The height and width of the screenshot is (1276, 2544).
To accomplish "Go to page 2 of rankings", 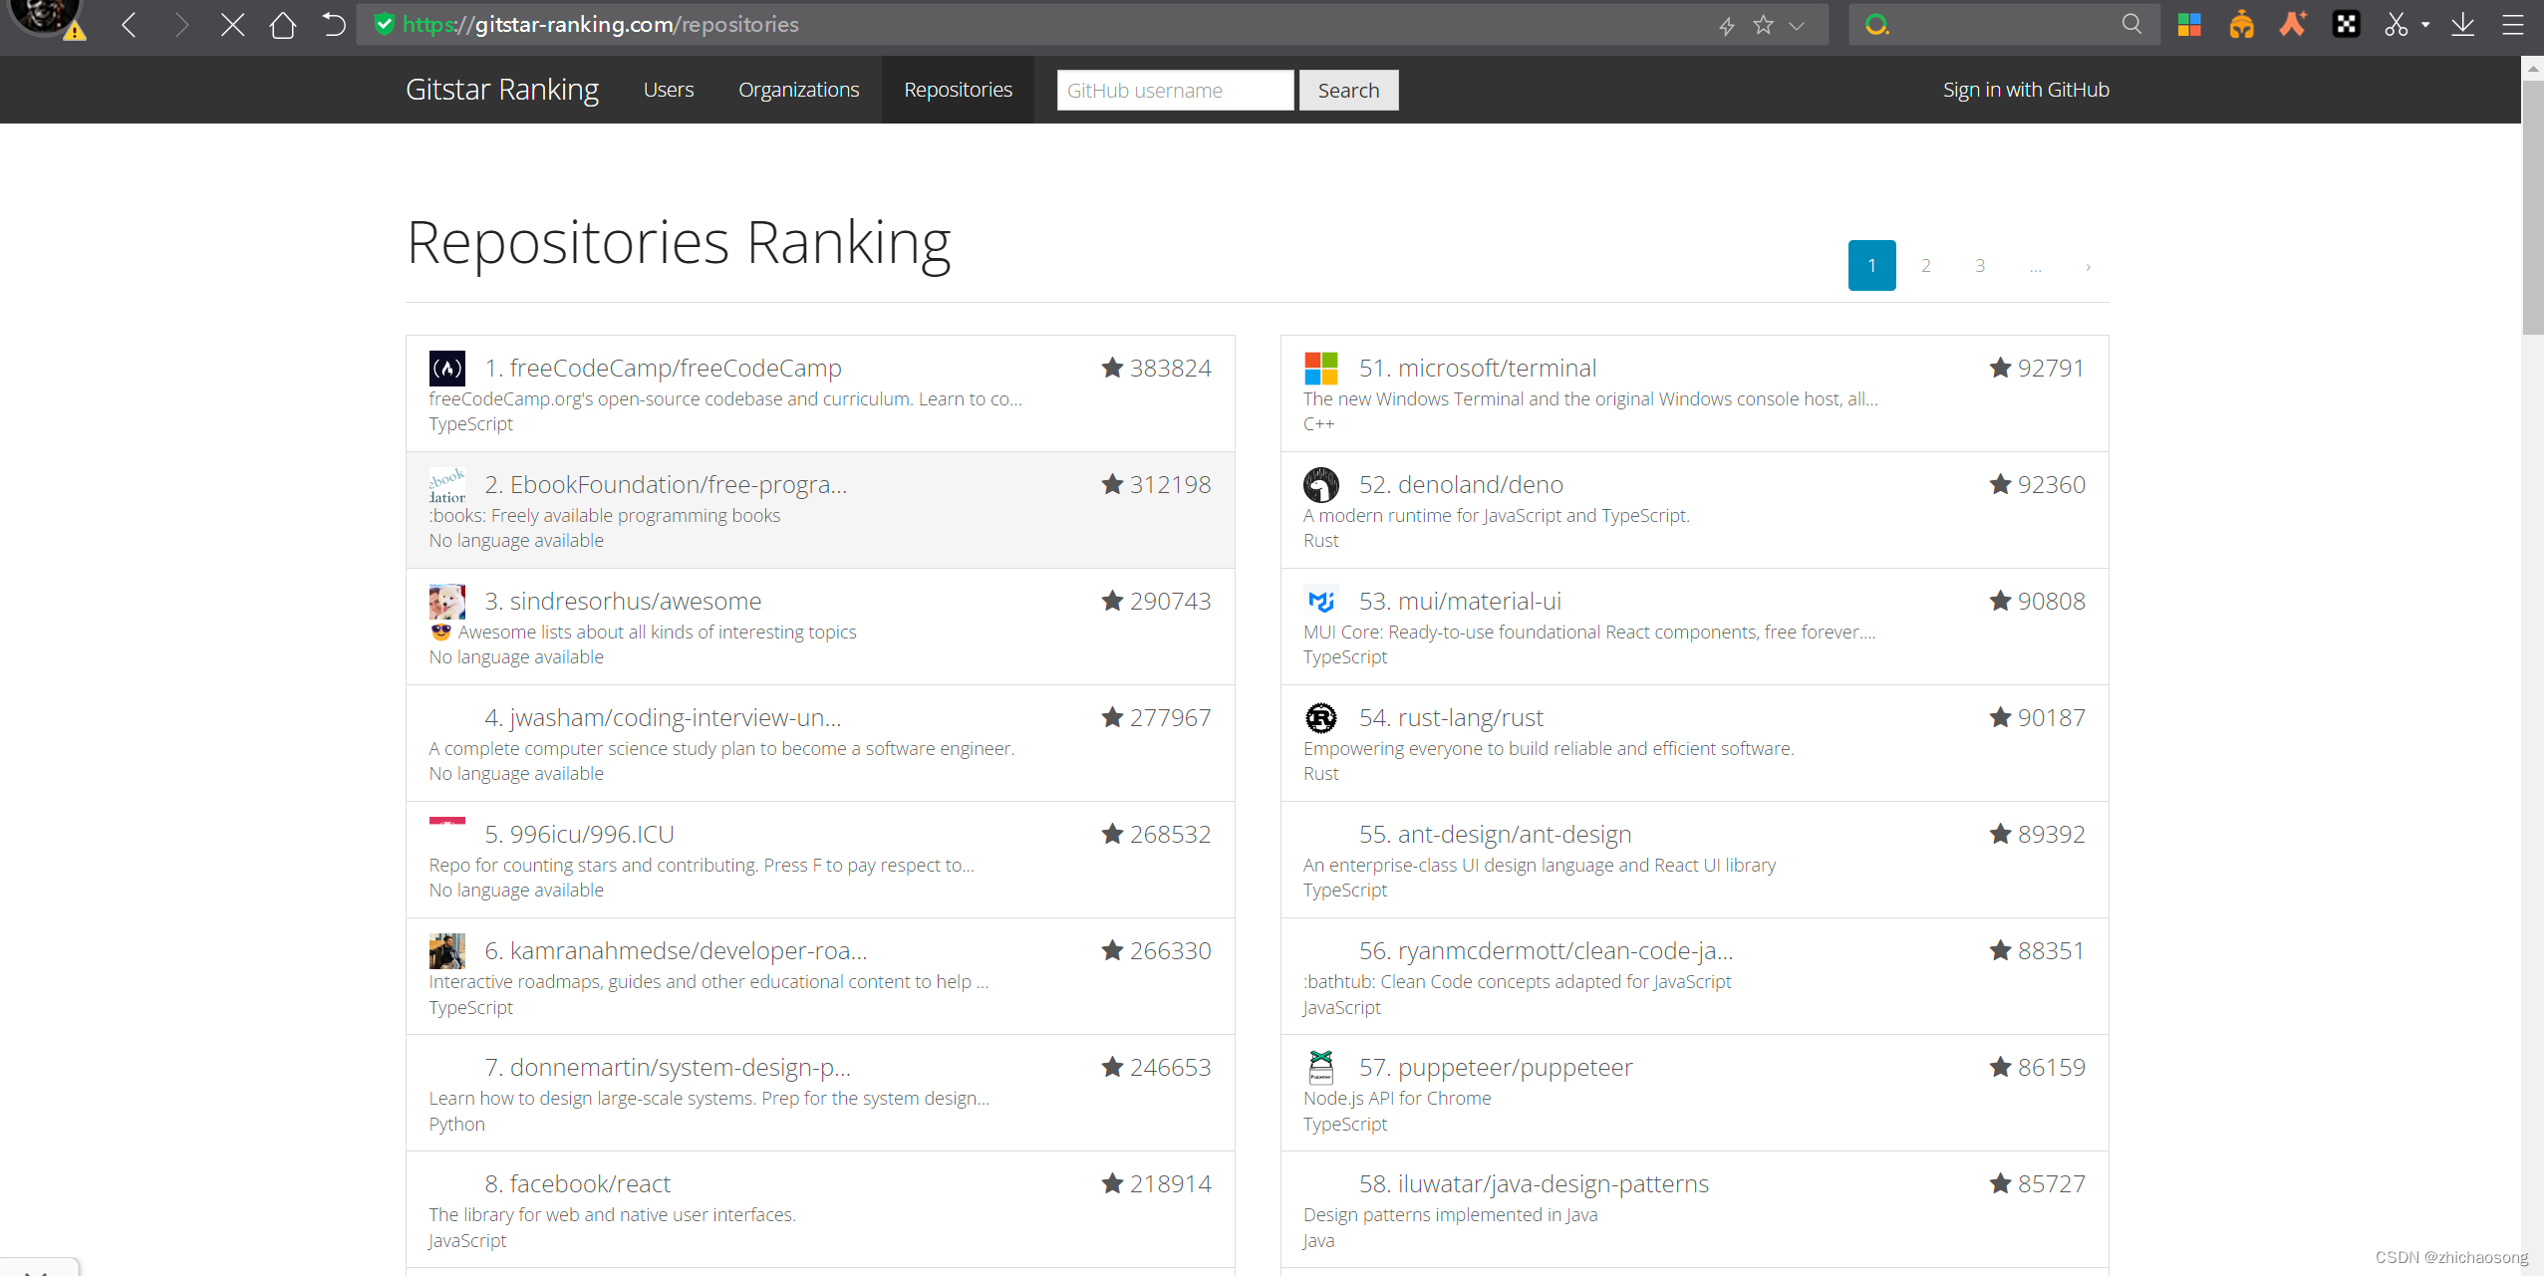I will click(1925, 266).
